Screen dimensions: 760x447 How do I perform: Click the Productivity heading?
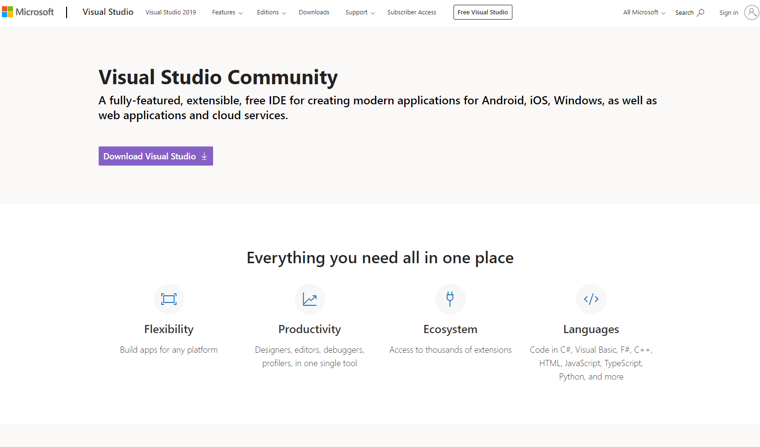tap(310, 329)
